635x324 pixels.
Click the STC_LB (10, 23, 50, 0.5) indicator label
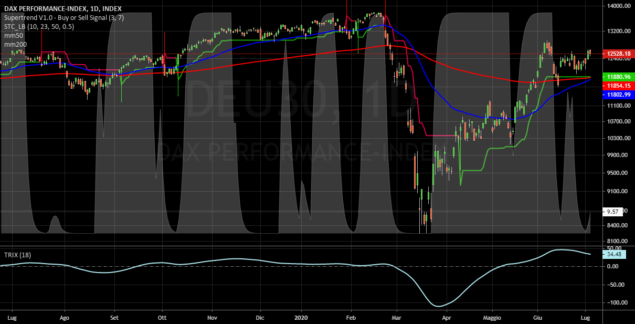39,27
